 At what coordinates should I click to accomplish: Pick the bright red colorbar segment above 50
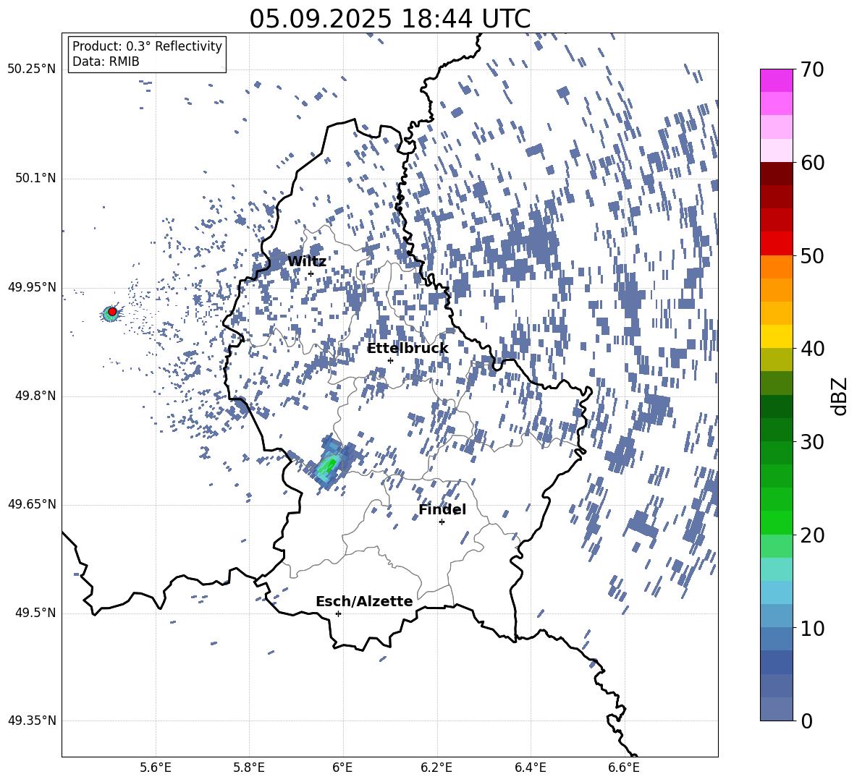click(x=776, y=243)
